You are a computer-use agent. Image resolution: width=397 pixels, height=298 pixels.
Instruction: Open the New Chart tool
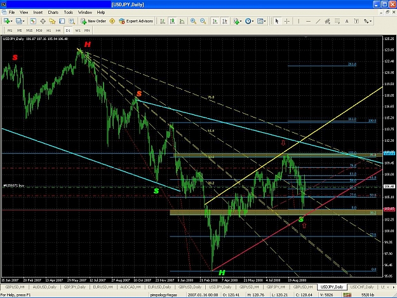[6, 21]
